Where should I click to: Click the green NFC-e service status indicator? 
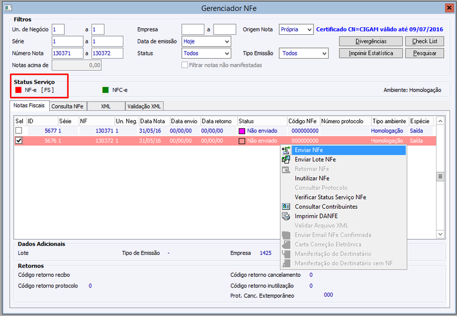click(x=106, y=90)
